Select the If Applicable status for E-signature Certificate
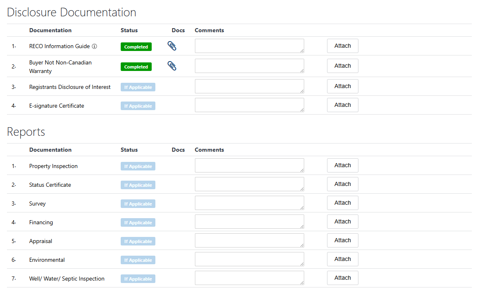Viewport: 482px width, 294px height. click(x=138, y=106)
